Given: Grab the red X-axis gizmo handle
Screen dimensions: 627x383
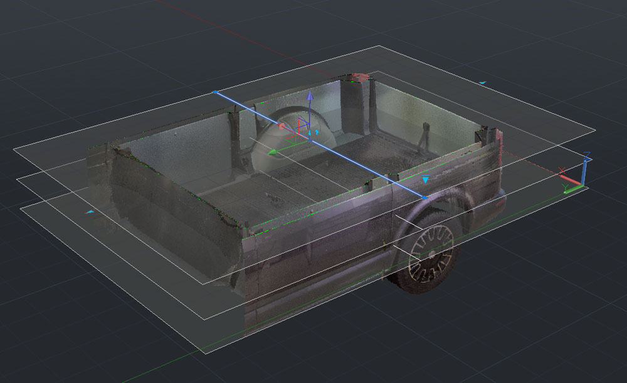Looking at the screenshot, I should click(281, 126).
